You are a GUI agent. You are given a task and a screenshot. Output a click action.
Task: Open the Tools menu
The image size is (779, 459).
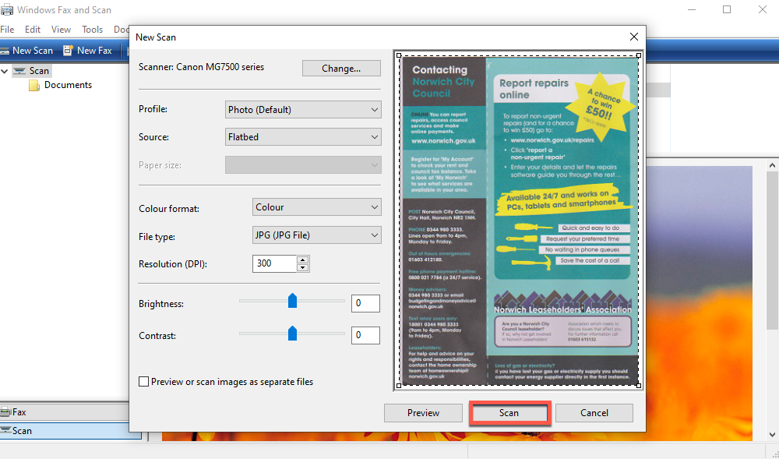pos(93,30)
